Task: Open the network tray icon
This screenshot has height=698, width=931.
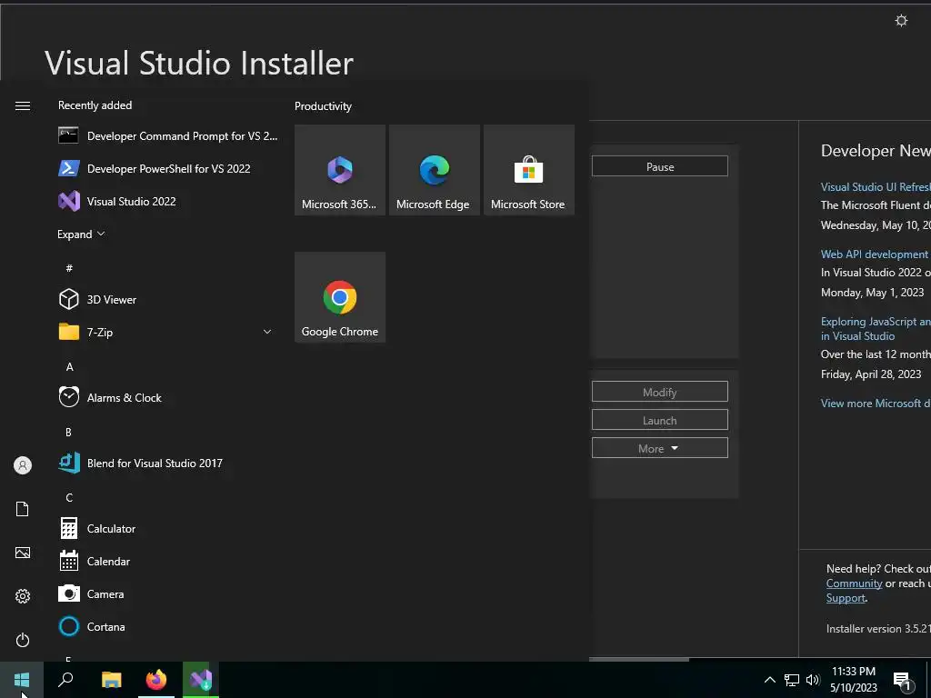Action: (x=792, y=680)
